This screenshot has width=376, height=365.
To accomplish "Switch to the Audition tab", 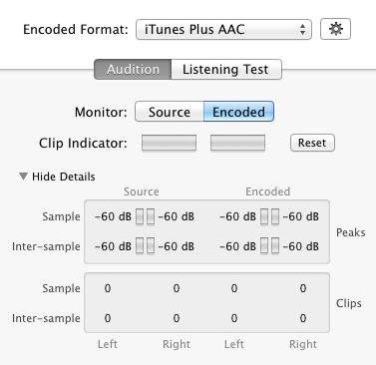I will pyautogui.click(x=133, y=70).
